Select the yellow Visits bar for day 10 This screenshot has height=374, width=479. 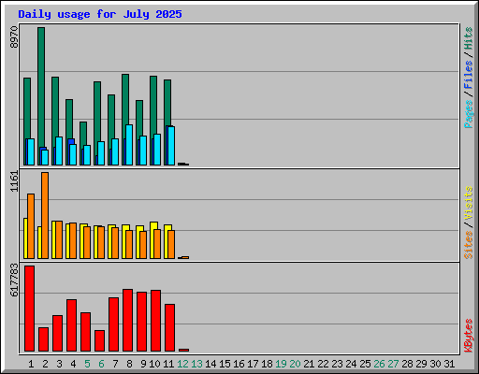pos(152,240)
